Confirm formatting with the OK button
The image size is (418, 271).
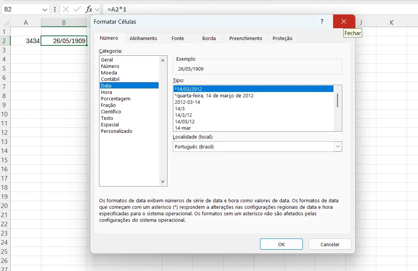tap(281, 244)
